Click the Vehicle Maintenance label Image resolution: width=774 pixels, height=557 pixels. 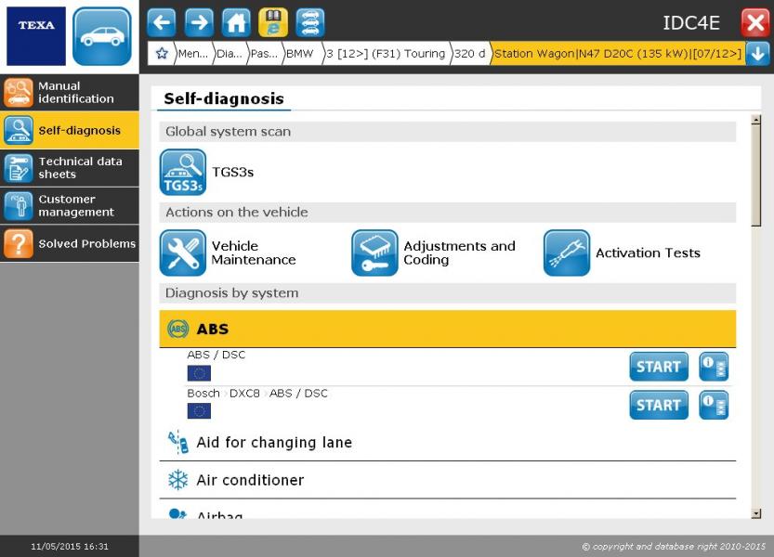click(x=254, y=253)
